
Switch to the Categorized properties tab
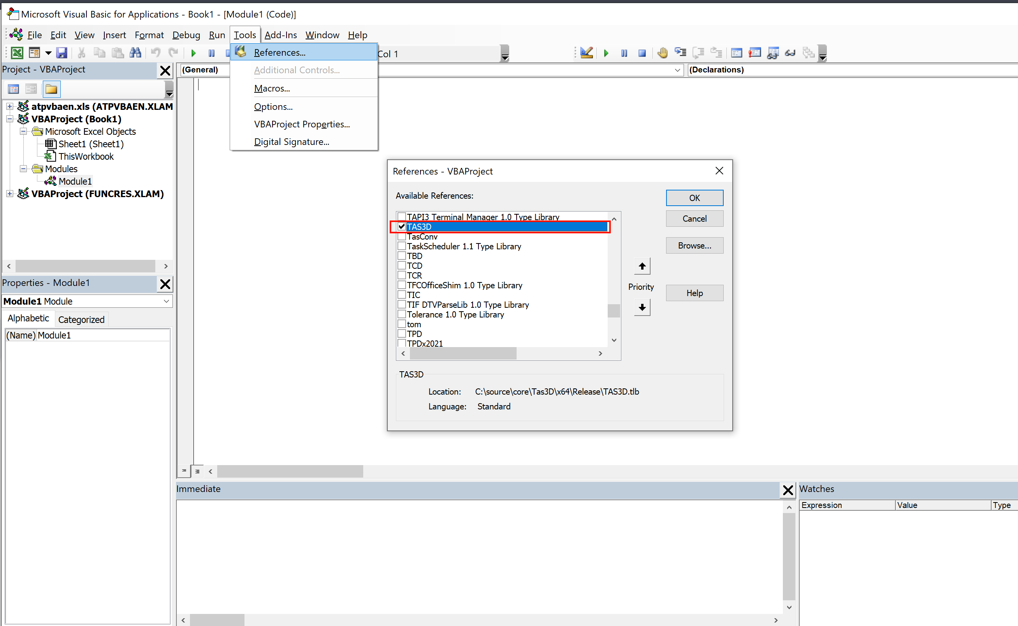coord(81,319)
